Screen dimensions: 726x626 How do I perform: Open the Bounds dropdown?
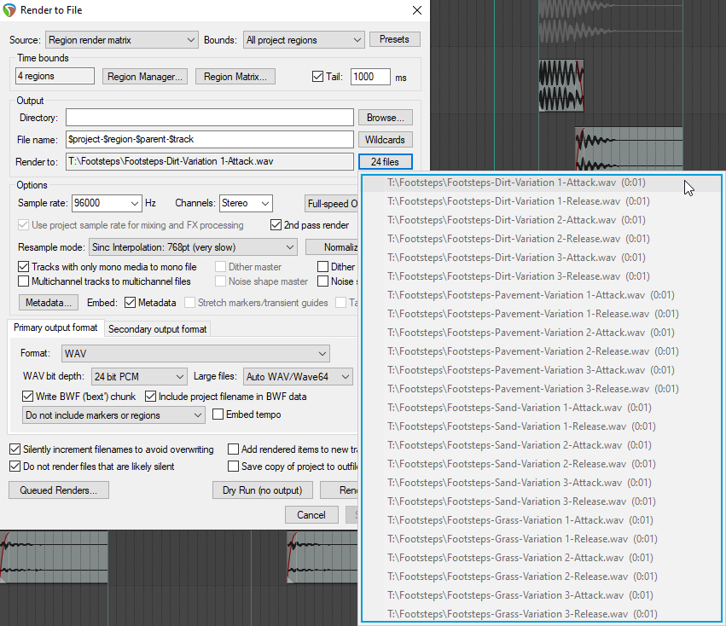click(x=303, y=38)
